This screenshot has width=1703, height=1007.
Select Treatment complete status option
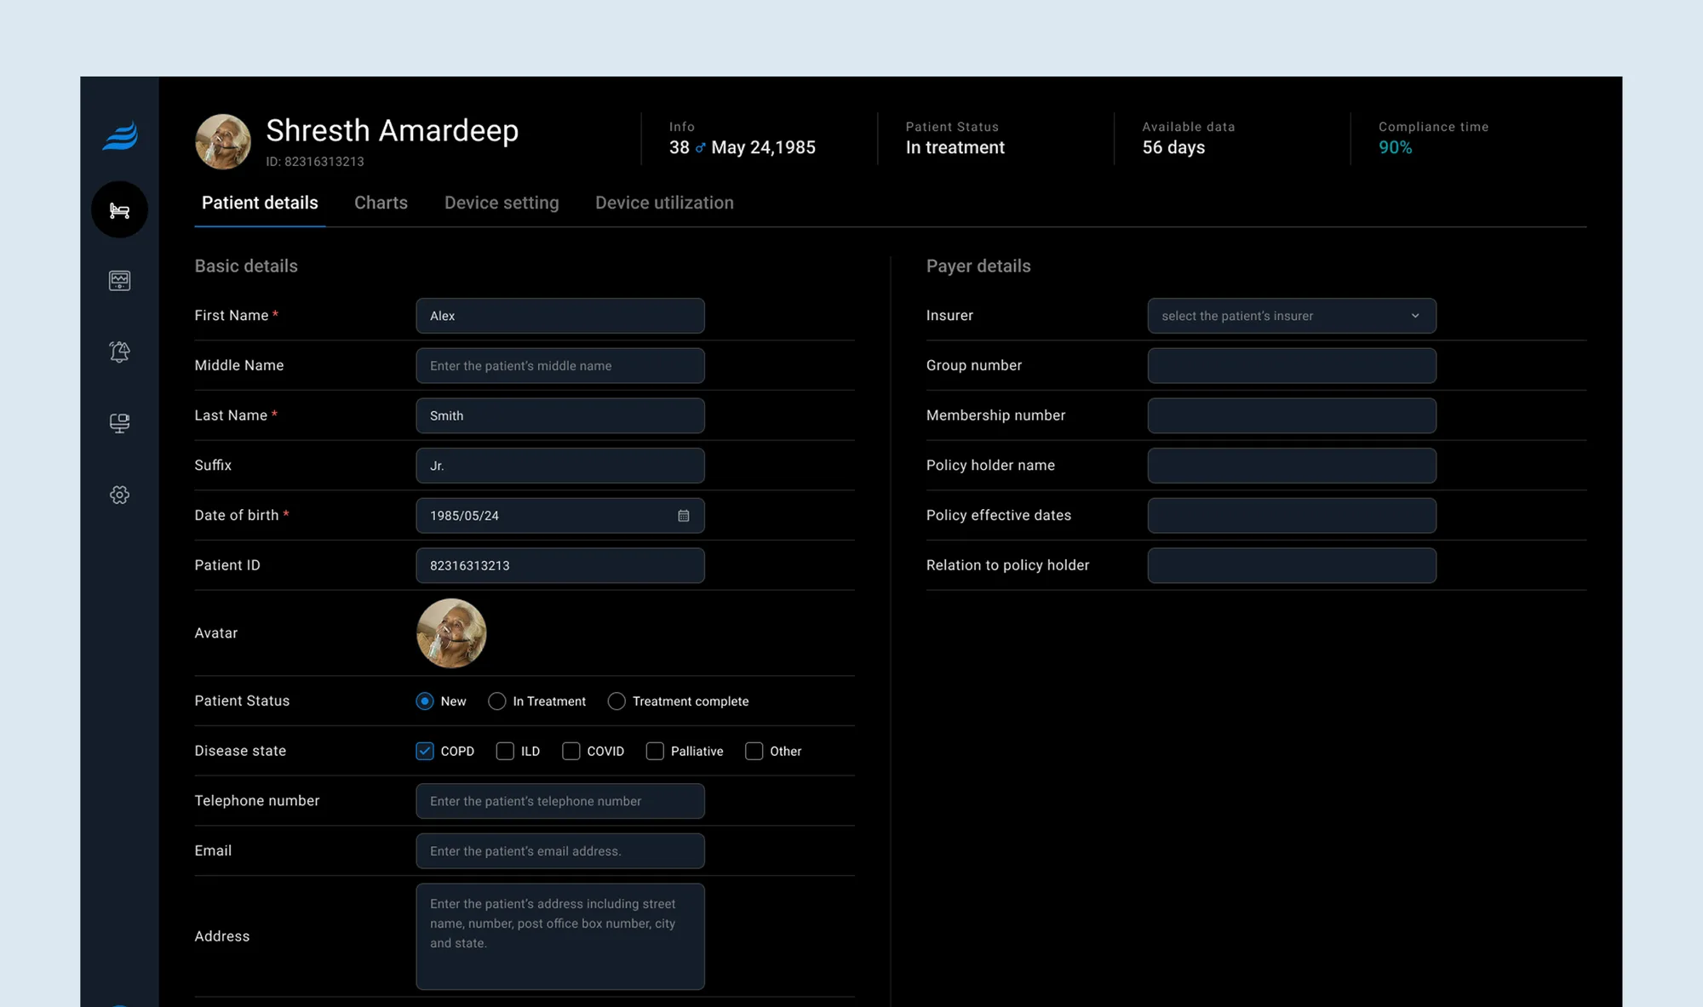tap(616, 701)
